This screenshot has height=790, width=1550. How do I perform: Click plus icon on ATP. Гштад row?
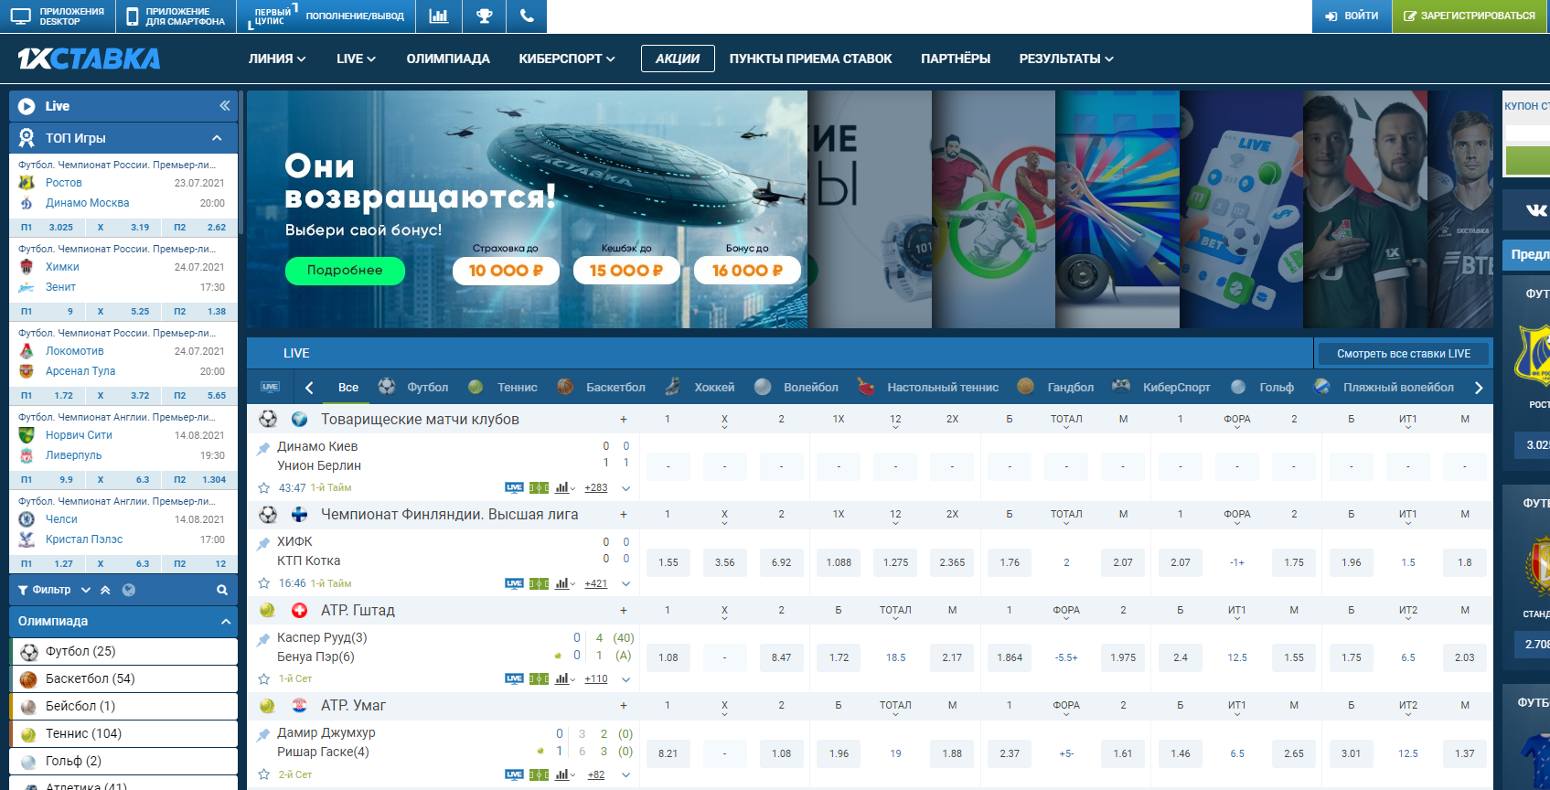point(624,610)
